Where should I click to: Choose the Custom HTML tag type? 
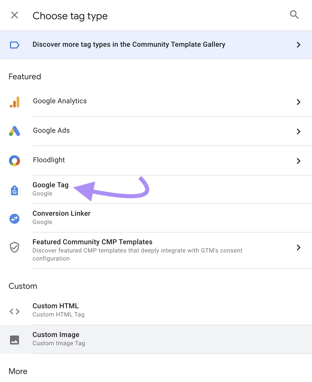55,309
